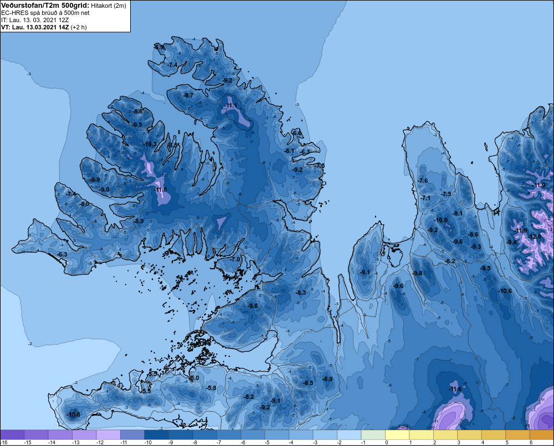This screenshot has width=554, height=446.
Task: Select the 'EC-HRES spá brúuð á 500m net' line
Action: (45, 13)
